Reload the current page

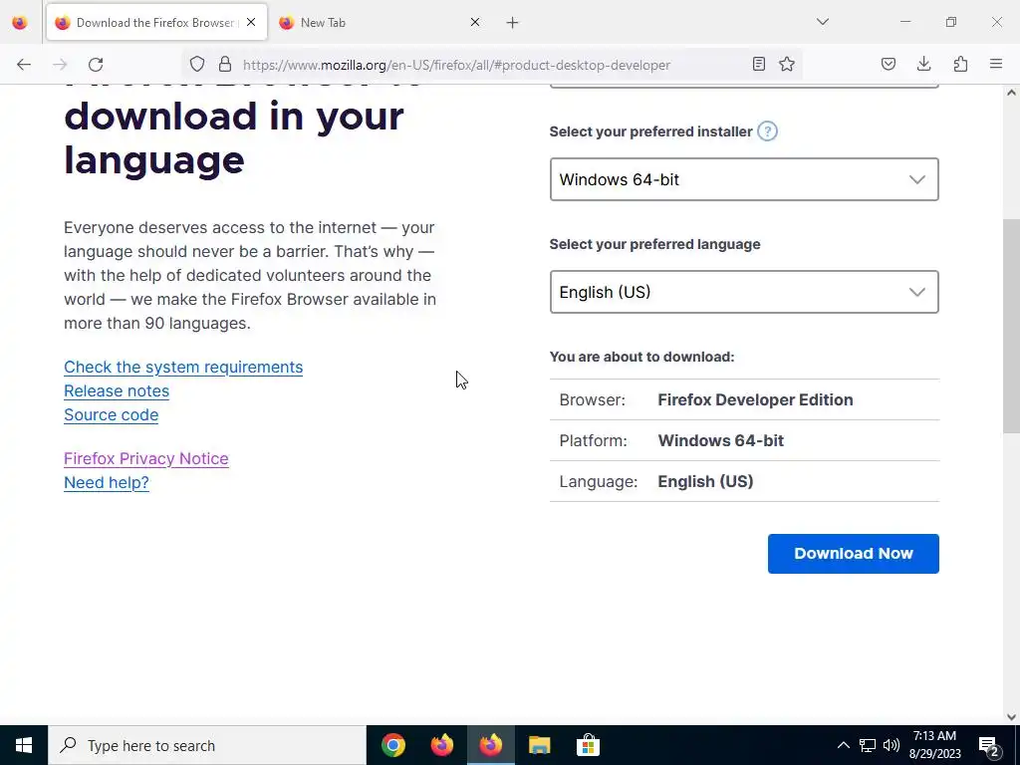[96, 65]
